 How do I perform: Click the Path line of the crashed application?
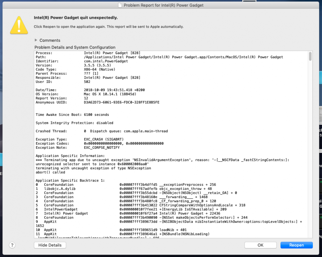pos(159,57)
